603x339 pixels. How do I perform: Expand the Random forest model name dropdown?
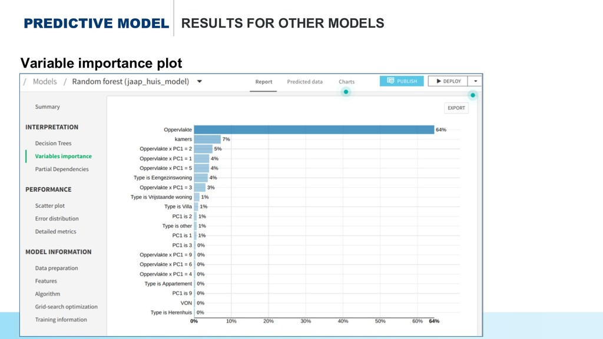coord(200,82)
